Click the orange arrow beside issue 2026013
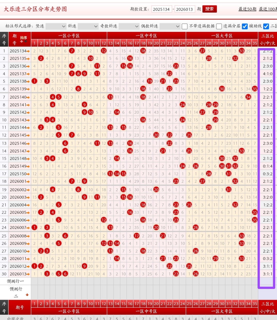277x320 pixels. [x=28, y=274]
